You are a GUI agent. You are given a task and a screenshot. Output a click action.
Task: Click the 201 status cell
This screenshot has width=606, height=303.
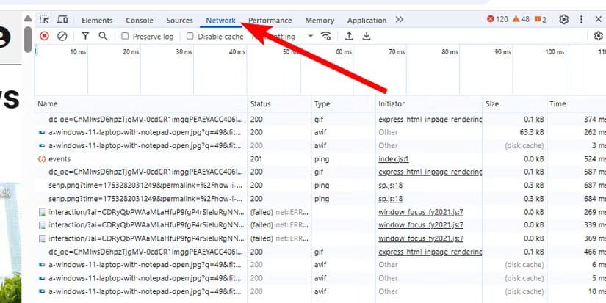pyautogui.click(x=256, y=159)
